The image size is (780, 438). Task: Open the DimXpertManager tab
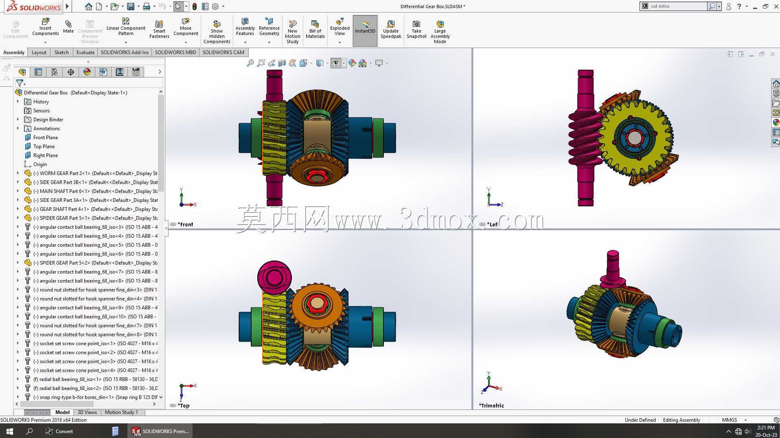coord(71,72)
